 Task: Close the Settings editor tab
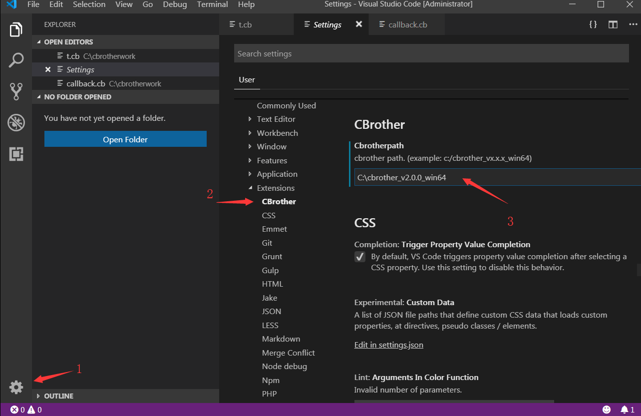[358, 24]
